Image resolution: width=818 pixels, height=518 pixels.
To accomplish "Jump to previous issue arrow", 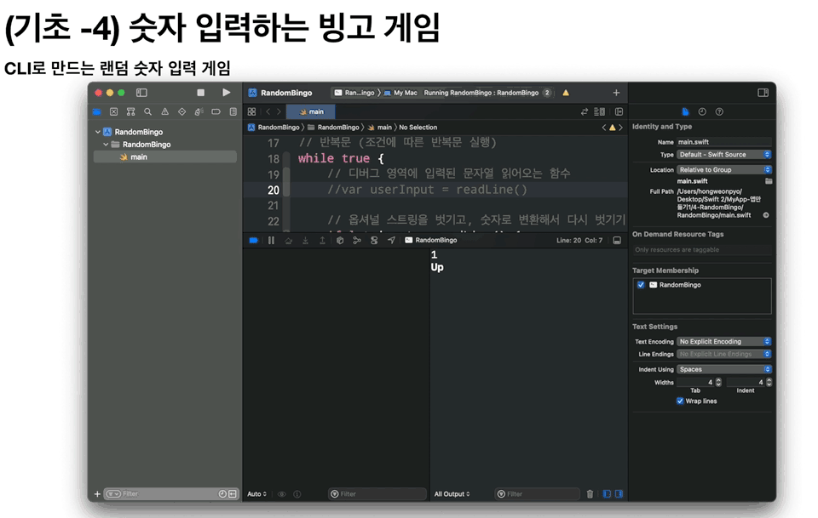I will [604, 127].
